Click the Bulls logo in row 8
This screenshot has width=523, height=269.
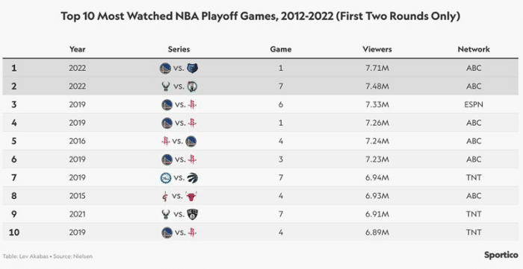[191, 196]
